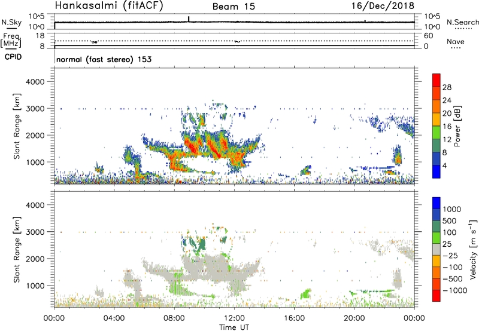Viewport: 479px width, 331px height.
Task: Click the 04:00 time tick label
Action: (114, 318)
